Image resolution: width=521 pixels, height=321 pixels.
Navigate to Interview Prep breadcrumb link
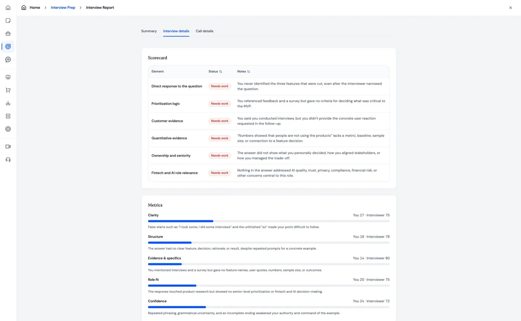[63, 7]
